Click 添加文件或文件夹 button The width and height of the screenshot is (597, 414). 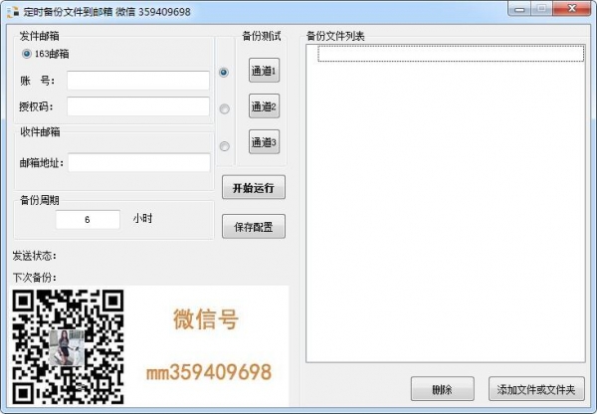tap(536, 389)
